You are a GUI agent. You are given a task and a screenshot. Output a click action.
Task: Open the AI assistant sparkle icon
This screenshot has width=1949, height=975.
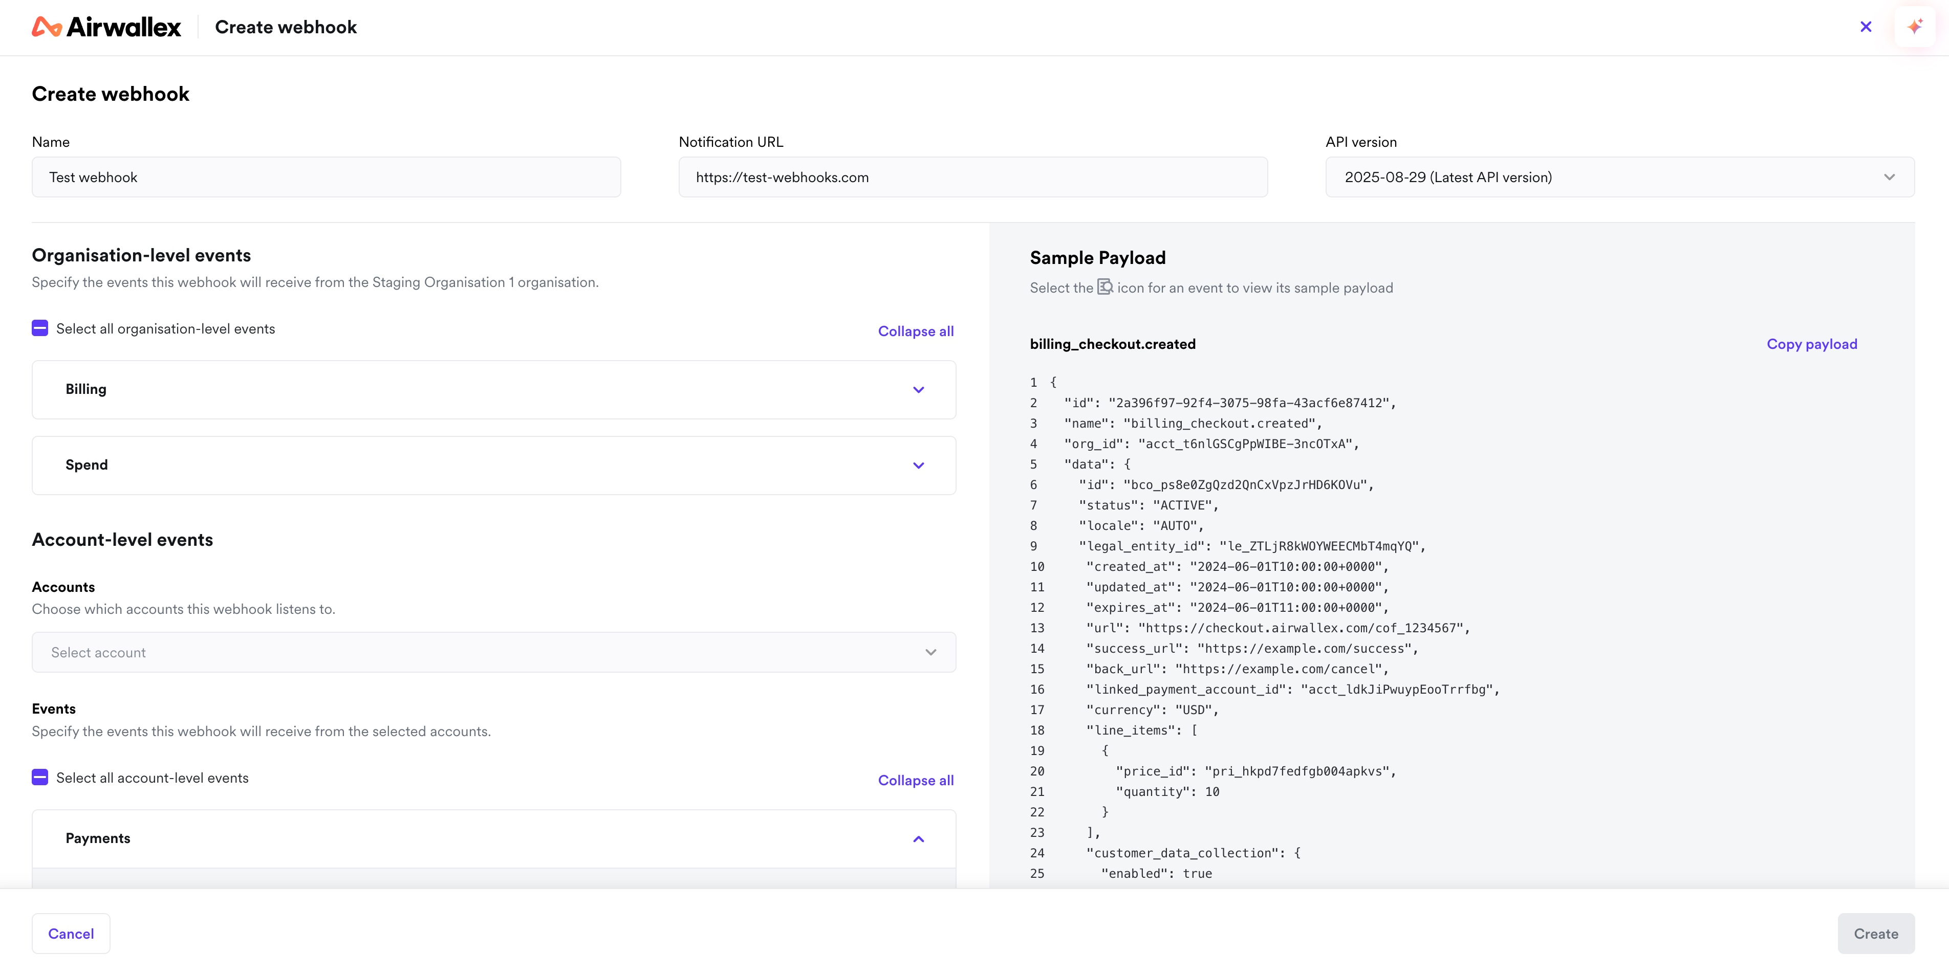[x=1915, y=27]
